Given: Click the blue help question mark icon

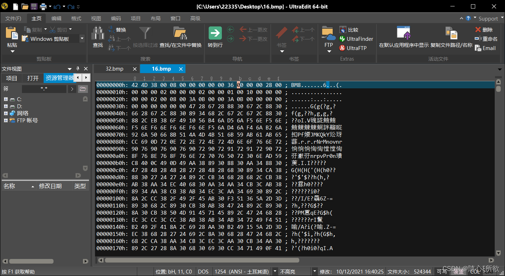Looking at the screenshot, I should coord(468,18).
